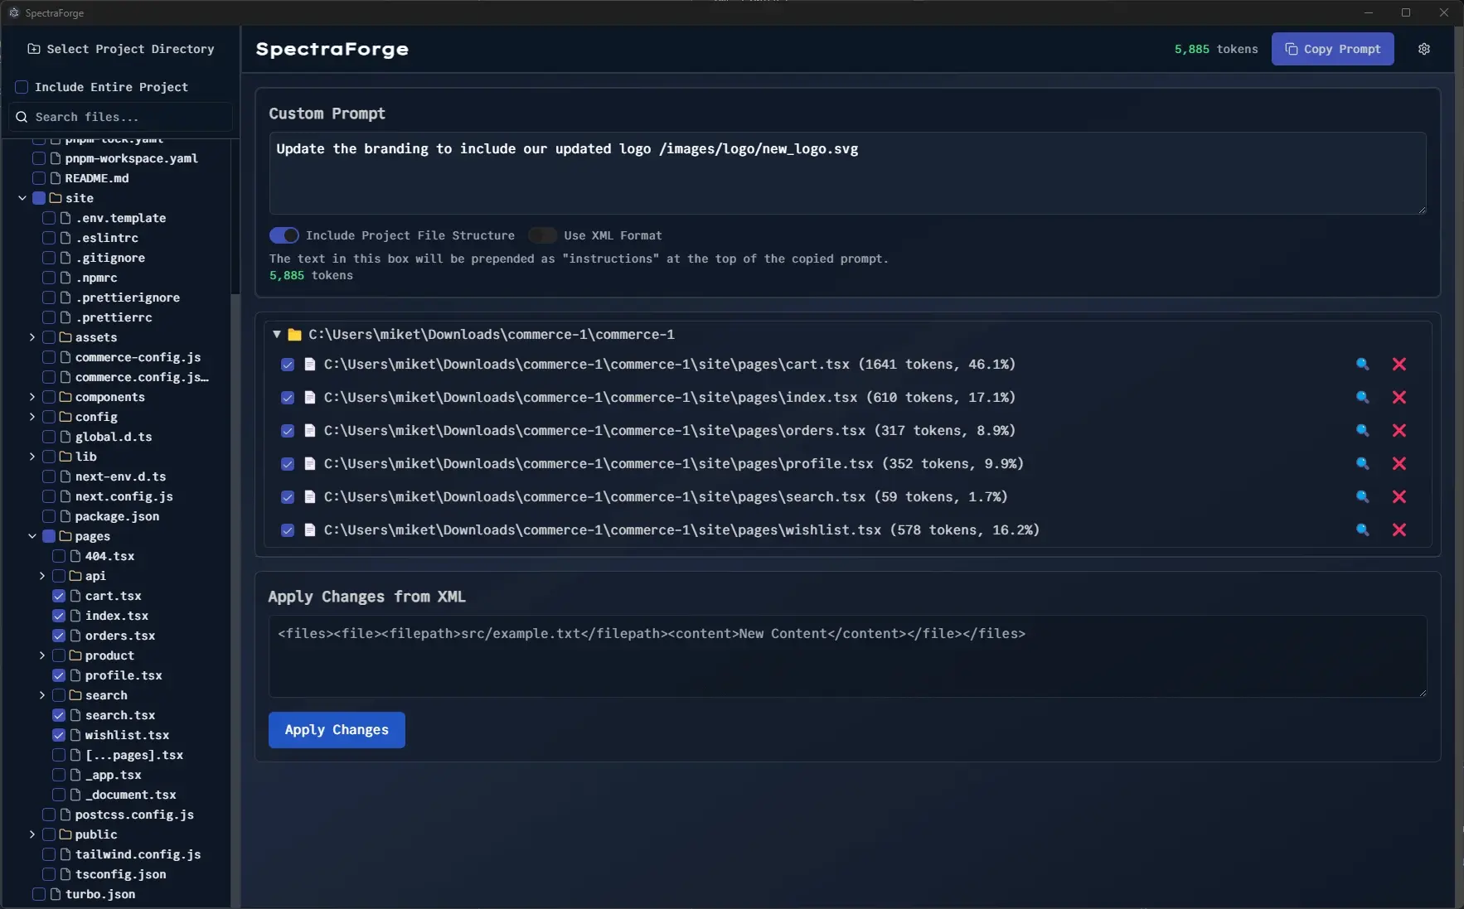Collapse the pages folder chevron
This screenshot has width=1464, height=909.
click(x=32, y=536)
